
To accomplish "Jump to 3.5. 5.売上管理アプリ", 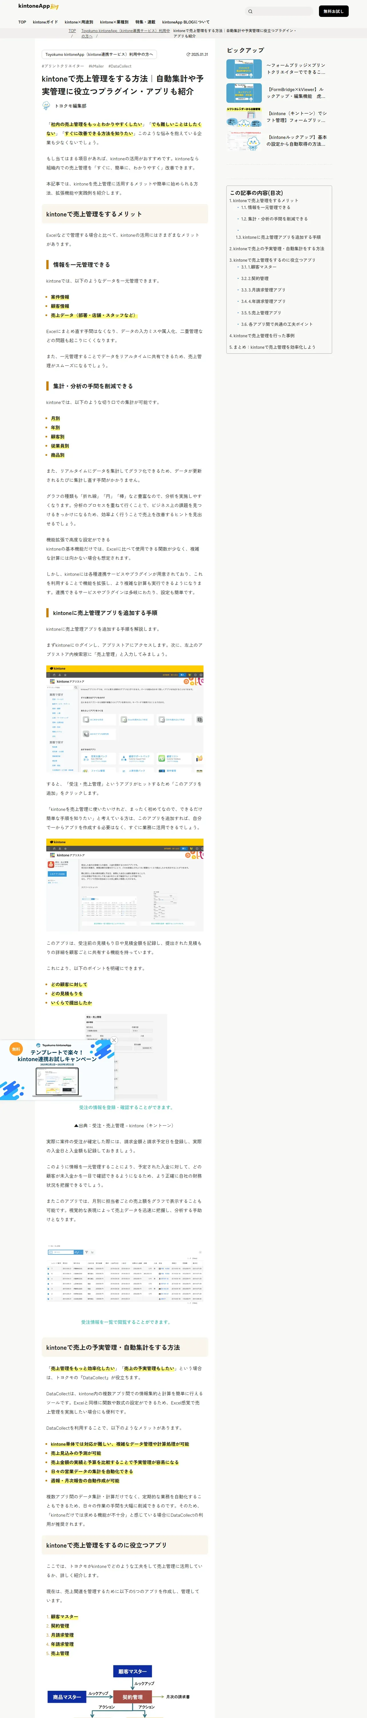I will pos(260,313).
